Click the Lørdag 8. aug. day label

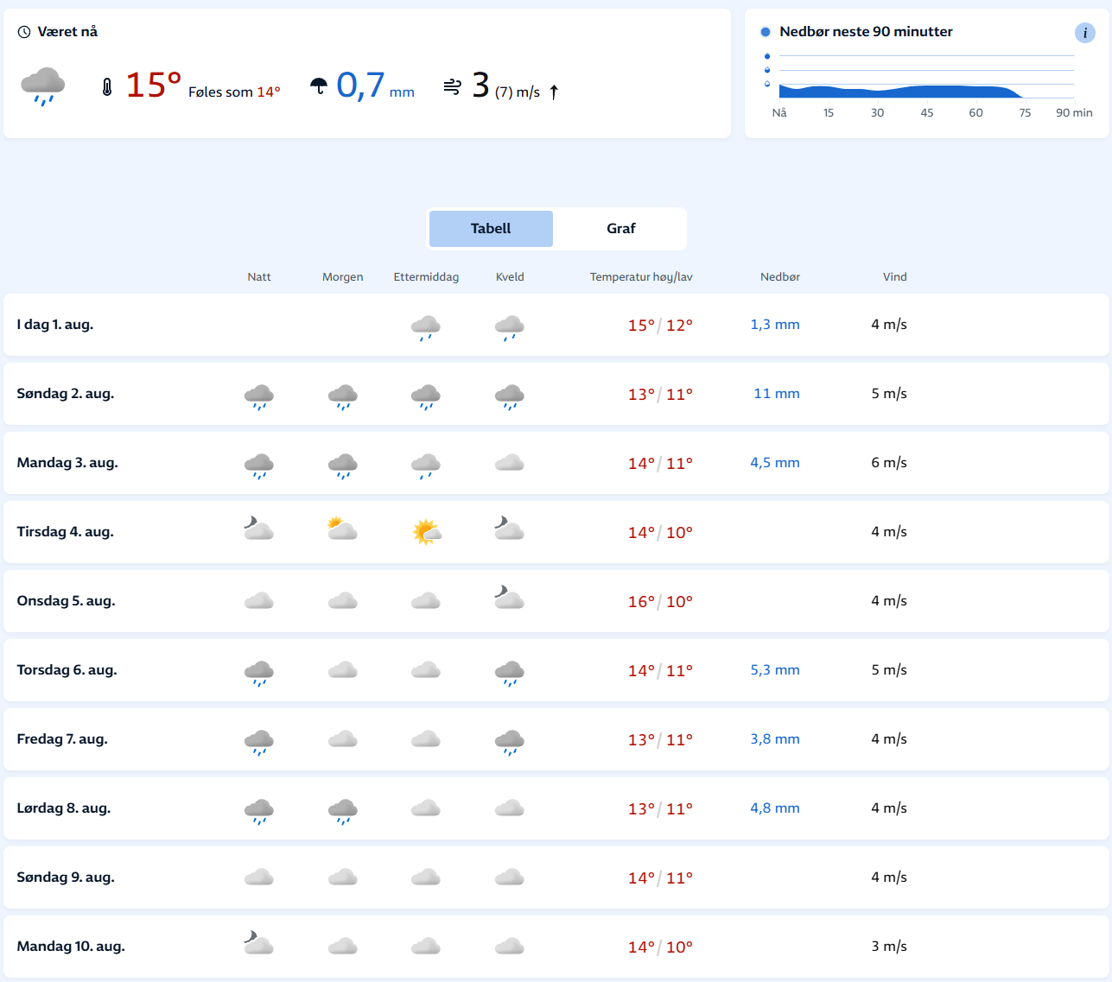pos(64,808)
